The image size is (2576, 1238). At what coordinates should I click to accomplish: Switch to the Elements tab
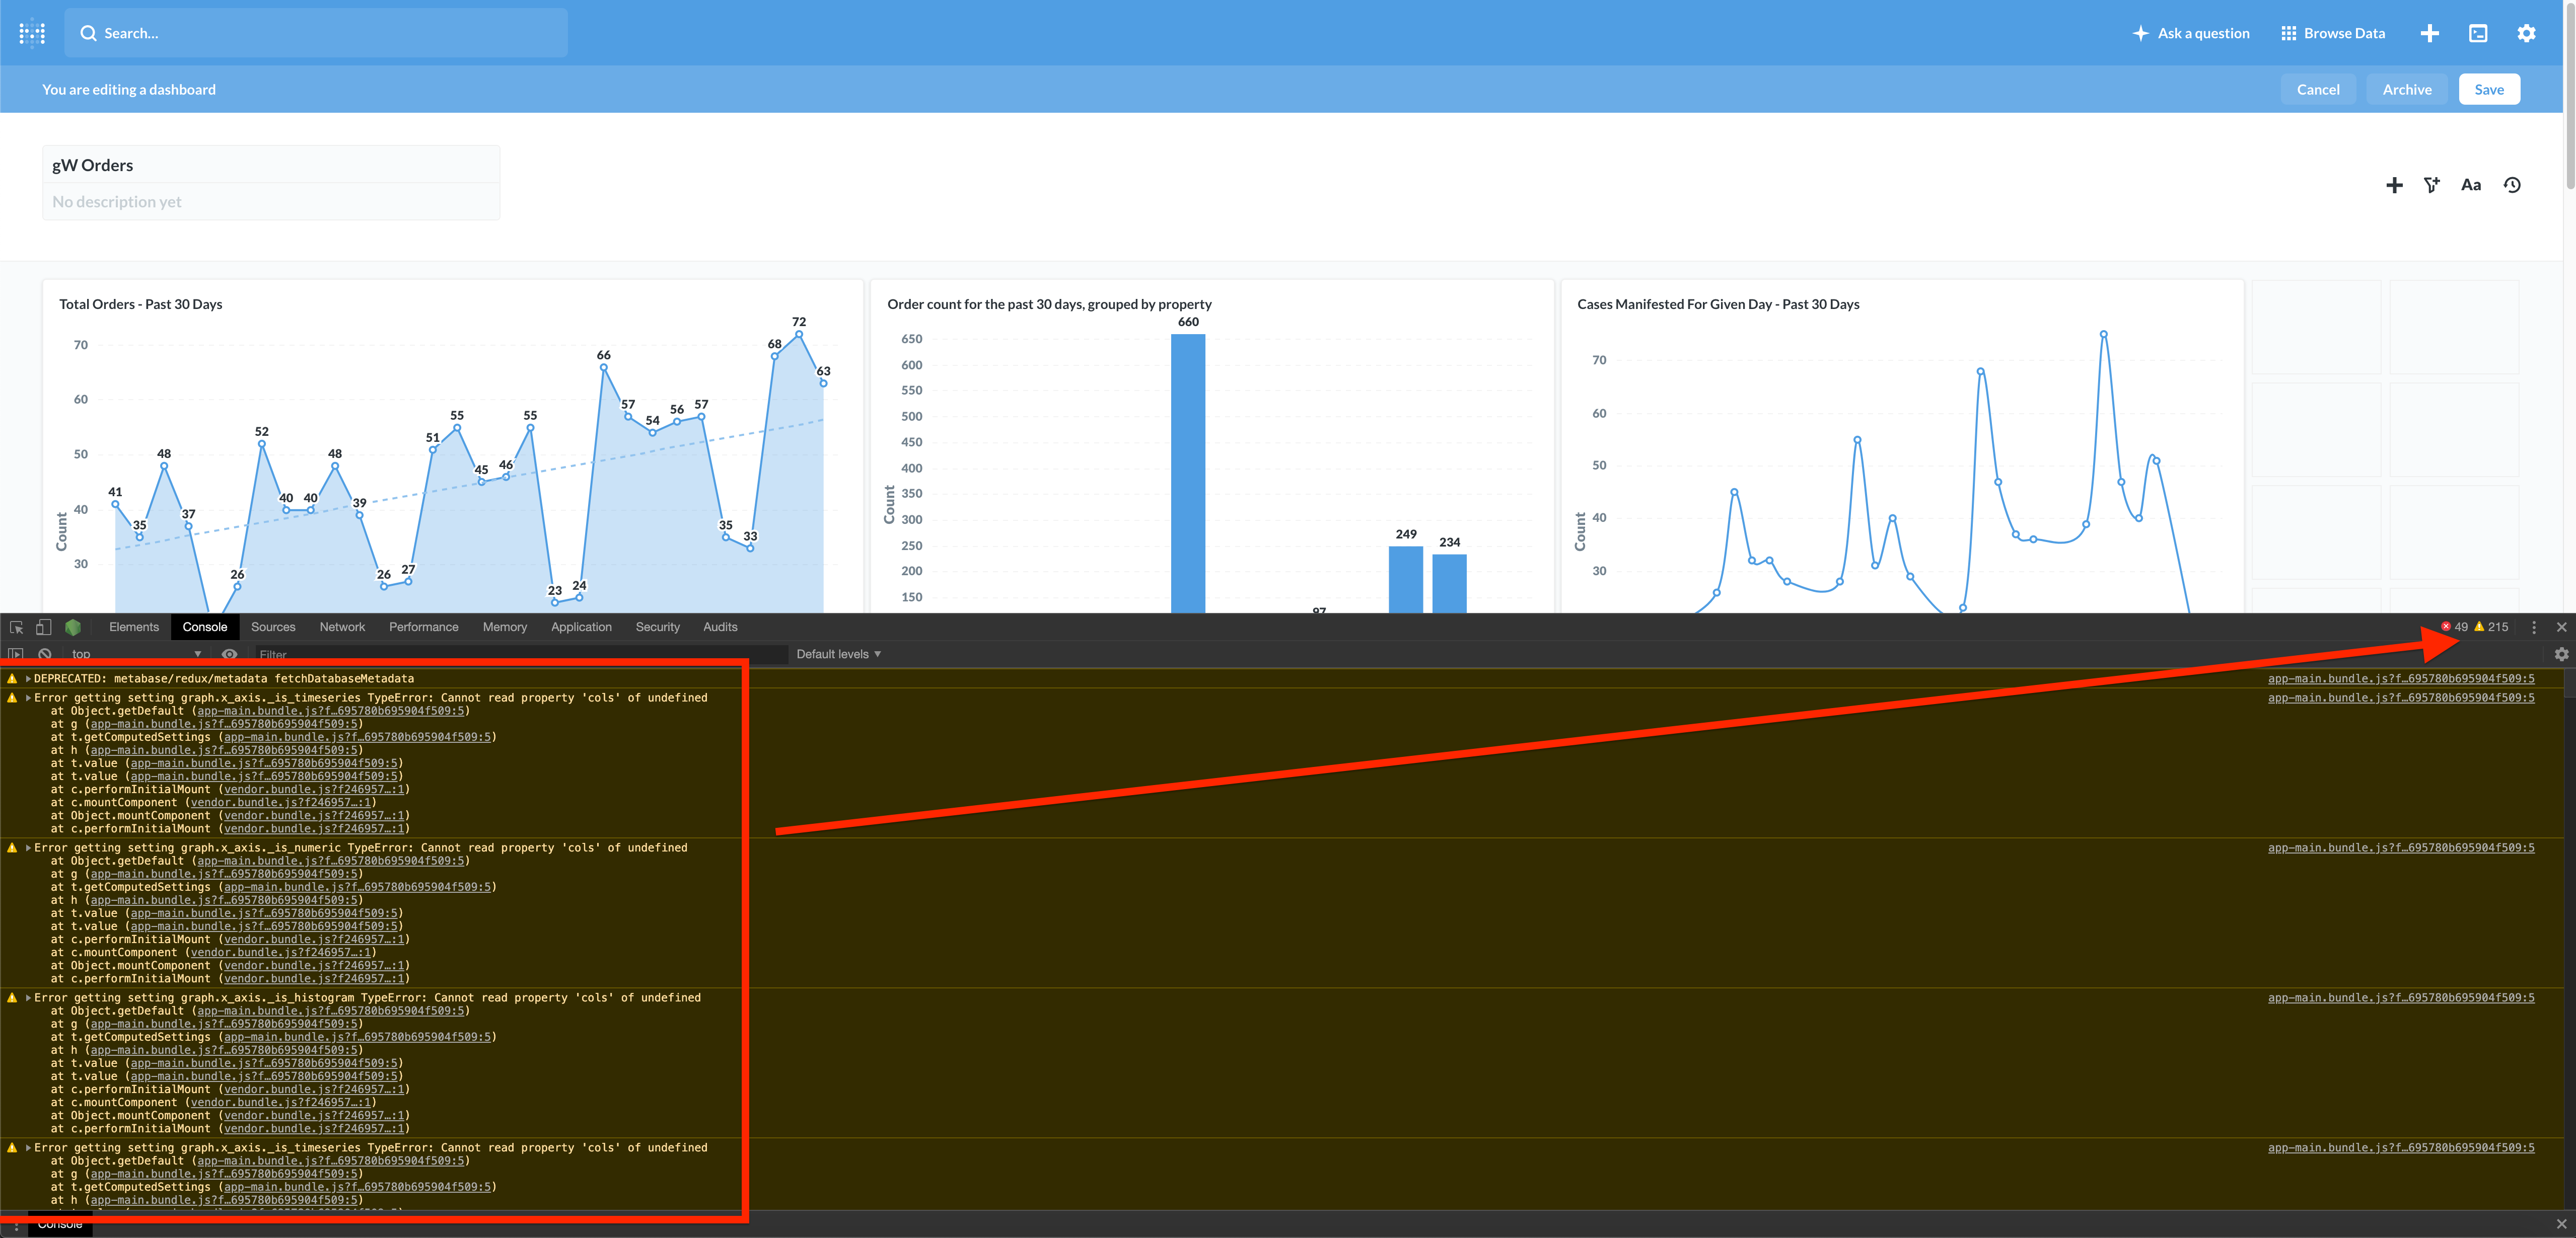coord(134,627)
